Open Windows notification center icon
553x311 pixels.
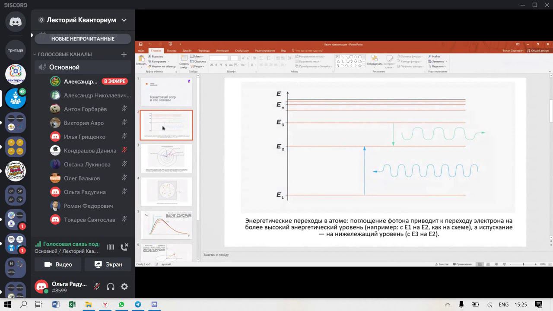(539, 305)
